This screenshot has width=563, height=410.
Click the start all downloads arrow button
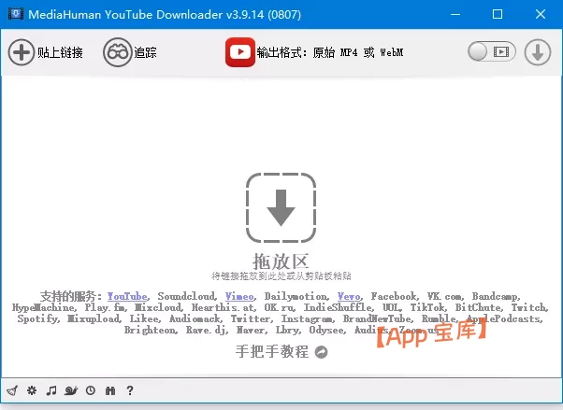pos(538,52)
